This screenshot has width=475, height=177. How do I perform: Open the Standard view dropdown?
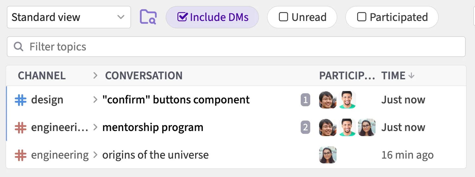pos(69,17)
